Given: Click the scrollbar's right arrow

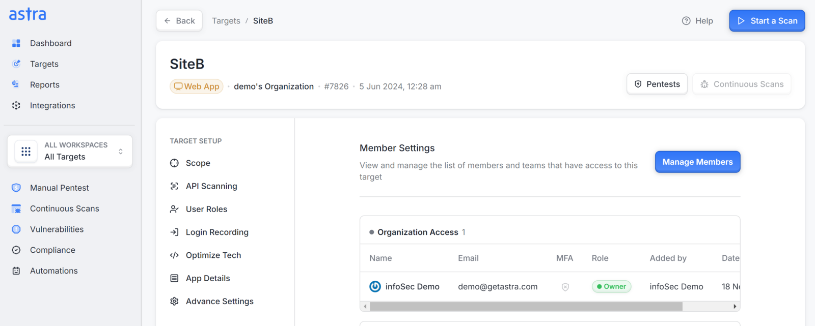Looking at the screenshot, I should [735, 307].
